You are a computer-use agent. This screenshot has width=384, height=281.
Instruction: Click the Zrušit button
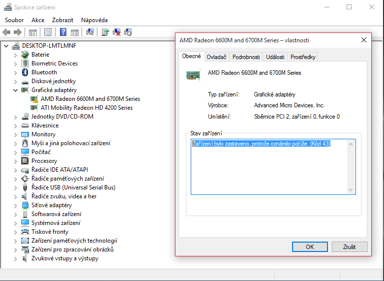click(350, 247)
